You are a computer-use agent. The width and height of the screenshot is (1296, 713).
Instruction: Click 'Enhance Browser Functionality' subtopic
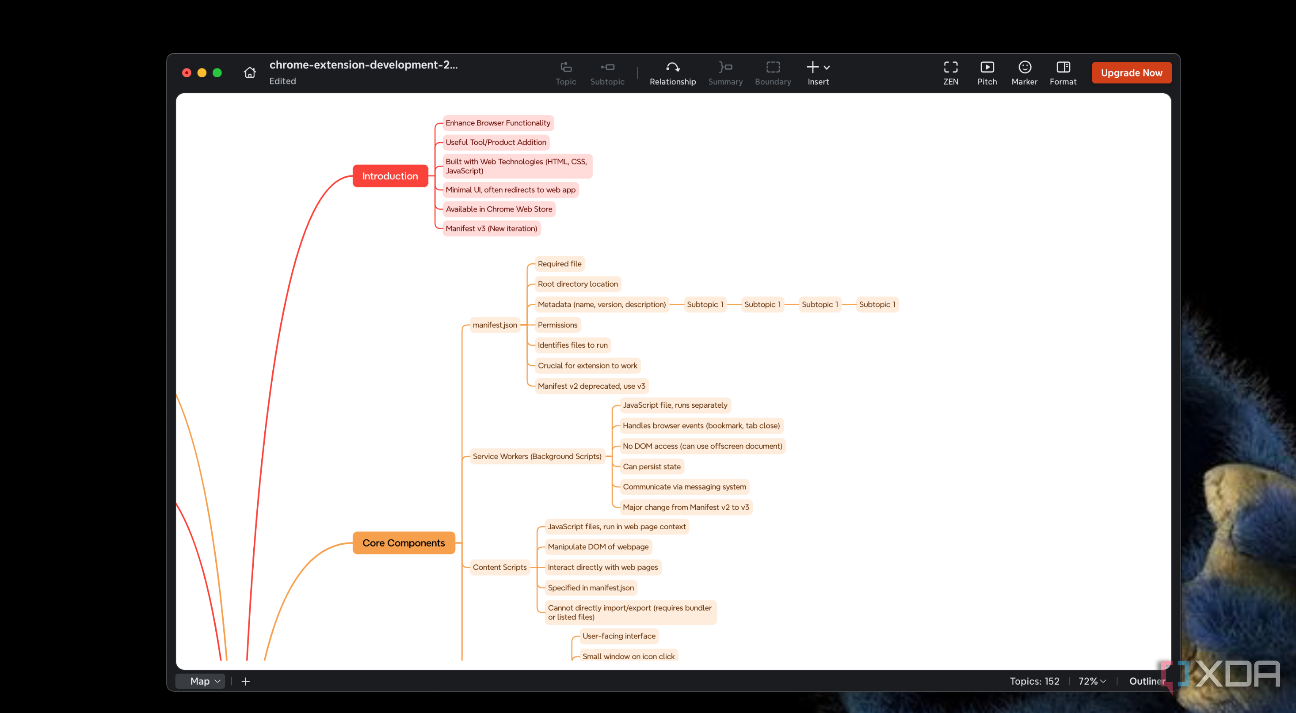click(498, 123)
